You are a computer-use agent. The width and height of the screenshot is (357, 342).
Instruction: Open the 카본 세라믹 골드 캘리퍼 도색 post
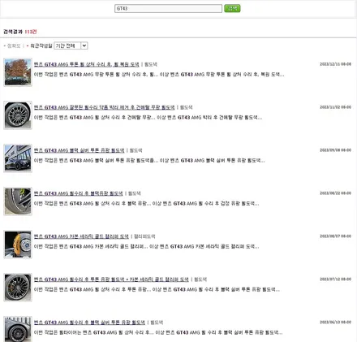point(81,236)
